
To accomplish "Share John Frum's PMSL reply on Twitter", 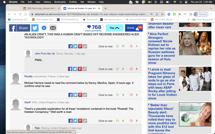I will point(75,69).
